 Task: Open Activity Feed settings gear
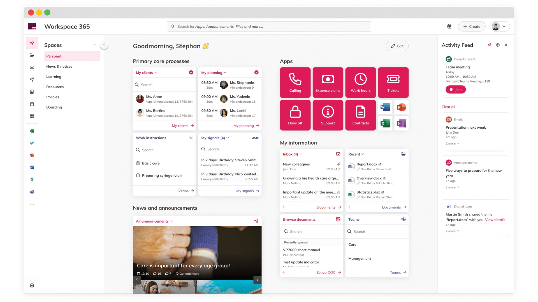(498, 45)
